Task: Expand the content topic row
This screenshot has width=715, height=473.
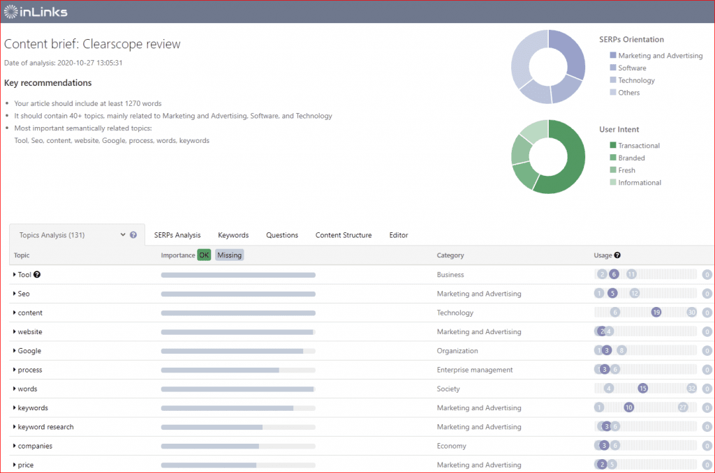Action: 14,313
